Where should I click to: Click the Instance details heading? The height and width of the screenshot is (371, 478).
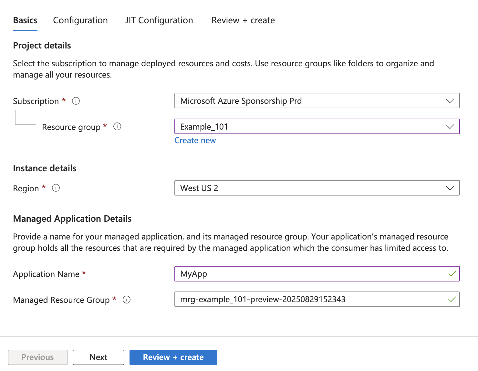(x=45, y=168)
